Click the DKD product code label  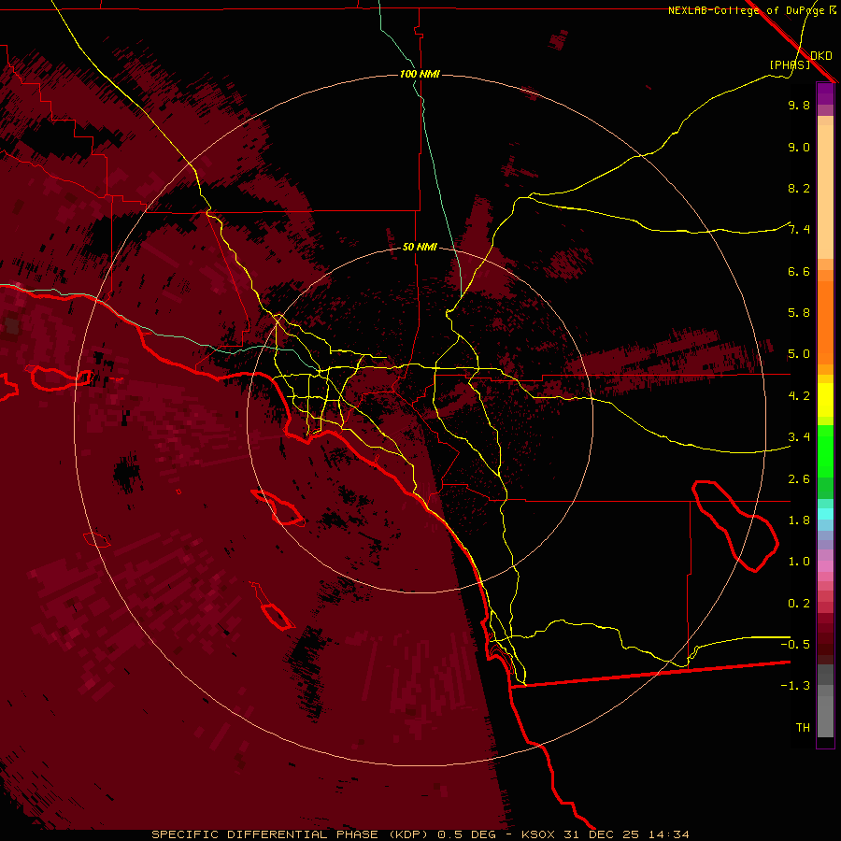tap(821, 56)
